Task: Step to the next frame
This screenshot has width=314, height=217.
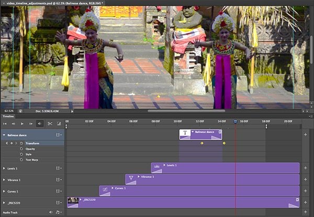Action: [x=31, y=124]
